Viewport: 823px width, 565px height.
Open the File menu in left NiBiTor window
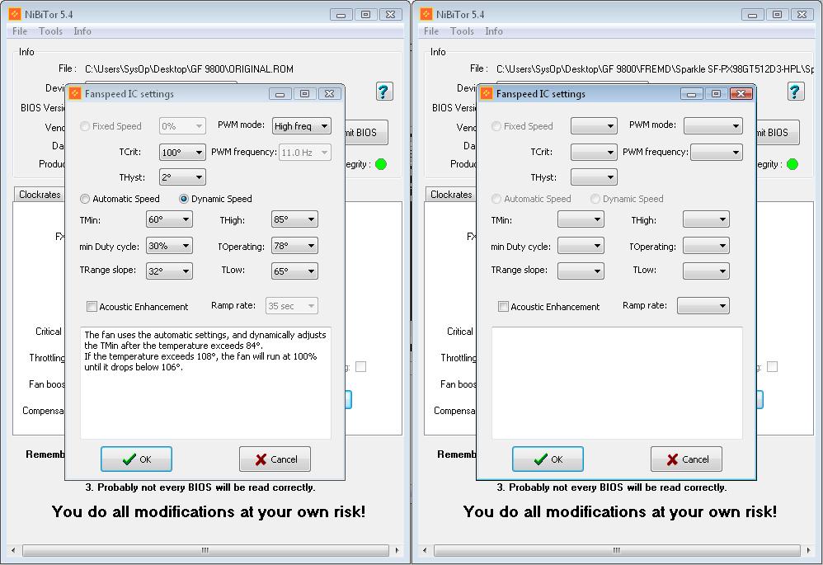point(20,31)
